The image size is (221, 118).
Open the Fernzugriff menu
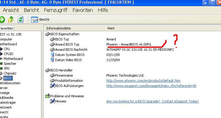click(56, 10)
